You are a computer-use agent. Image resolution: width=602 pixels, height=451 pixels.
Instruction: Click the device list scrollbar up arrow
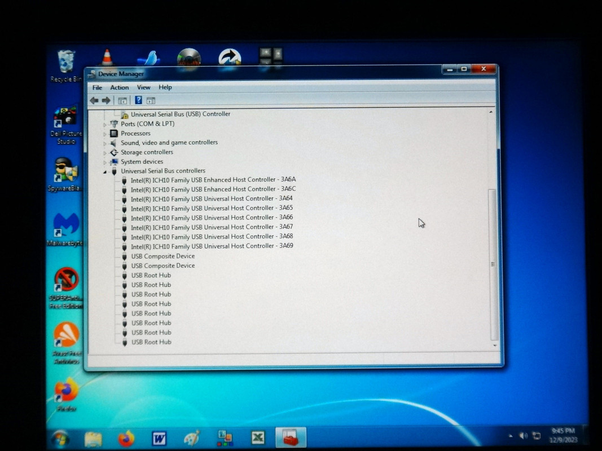(491, 112)
